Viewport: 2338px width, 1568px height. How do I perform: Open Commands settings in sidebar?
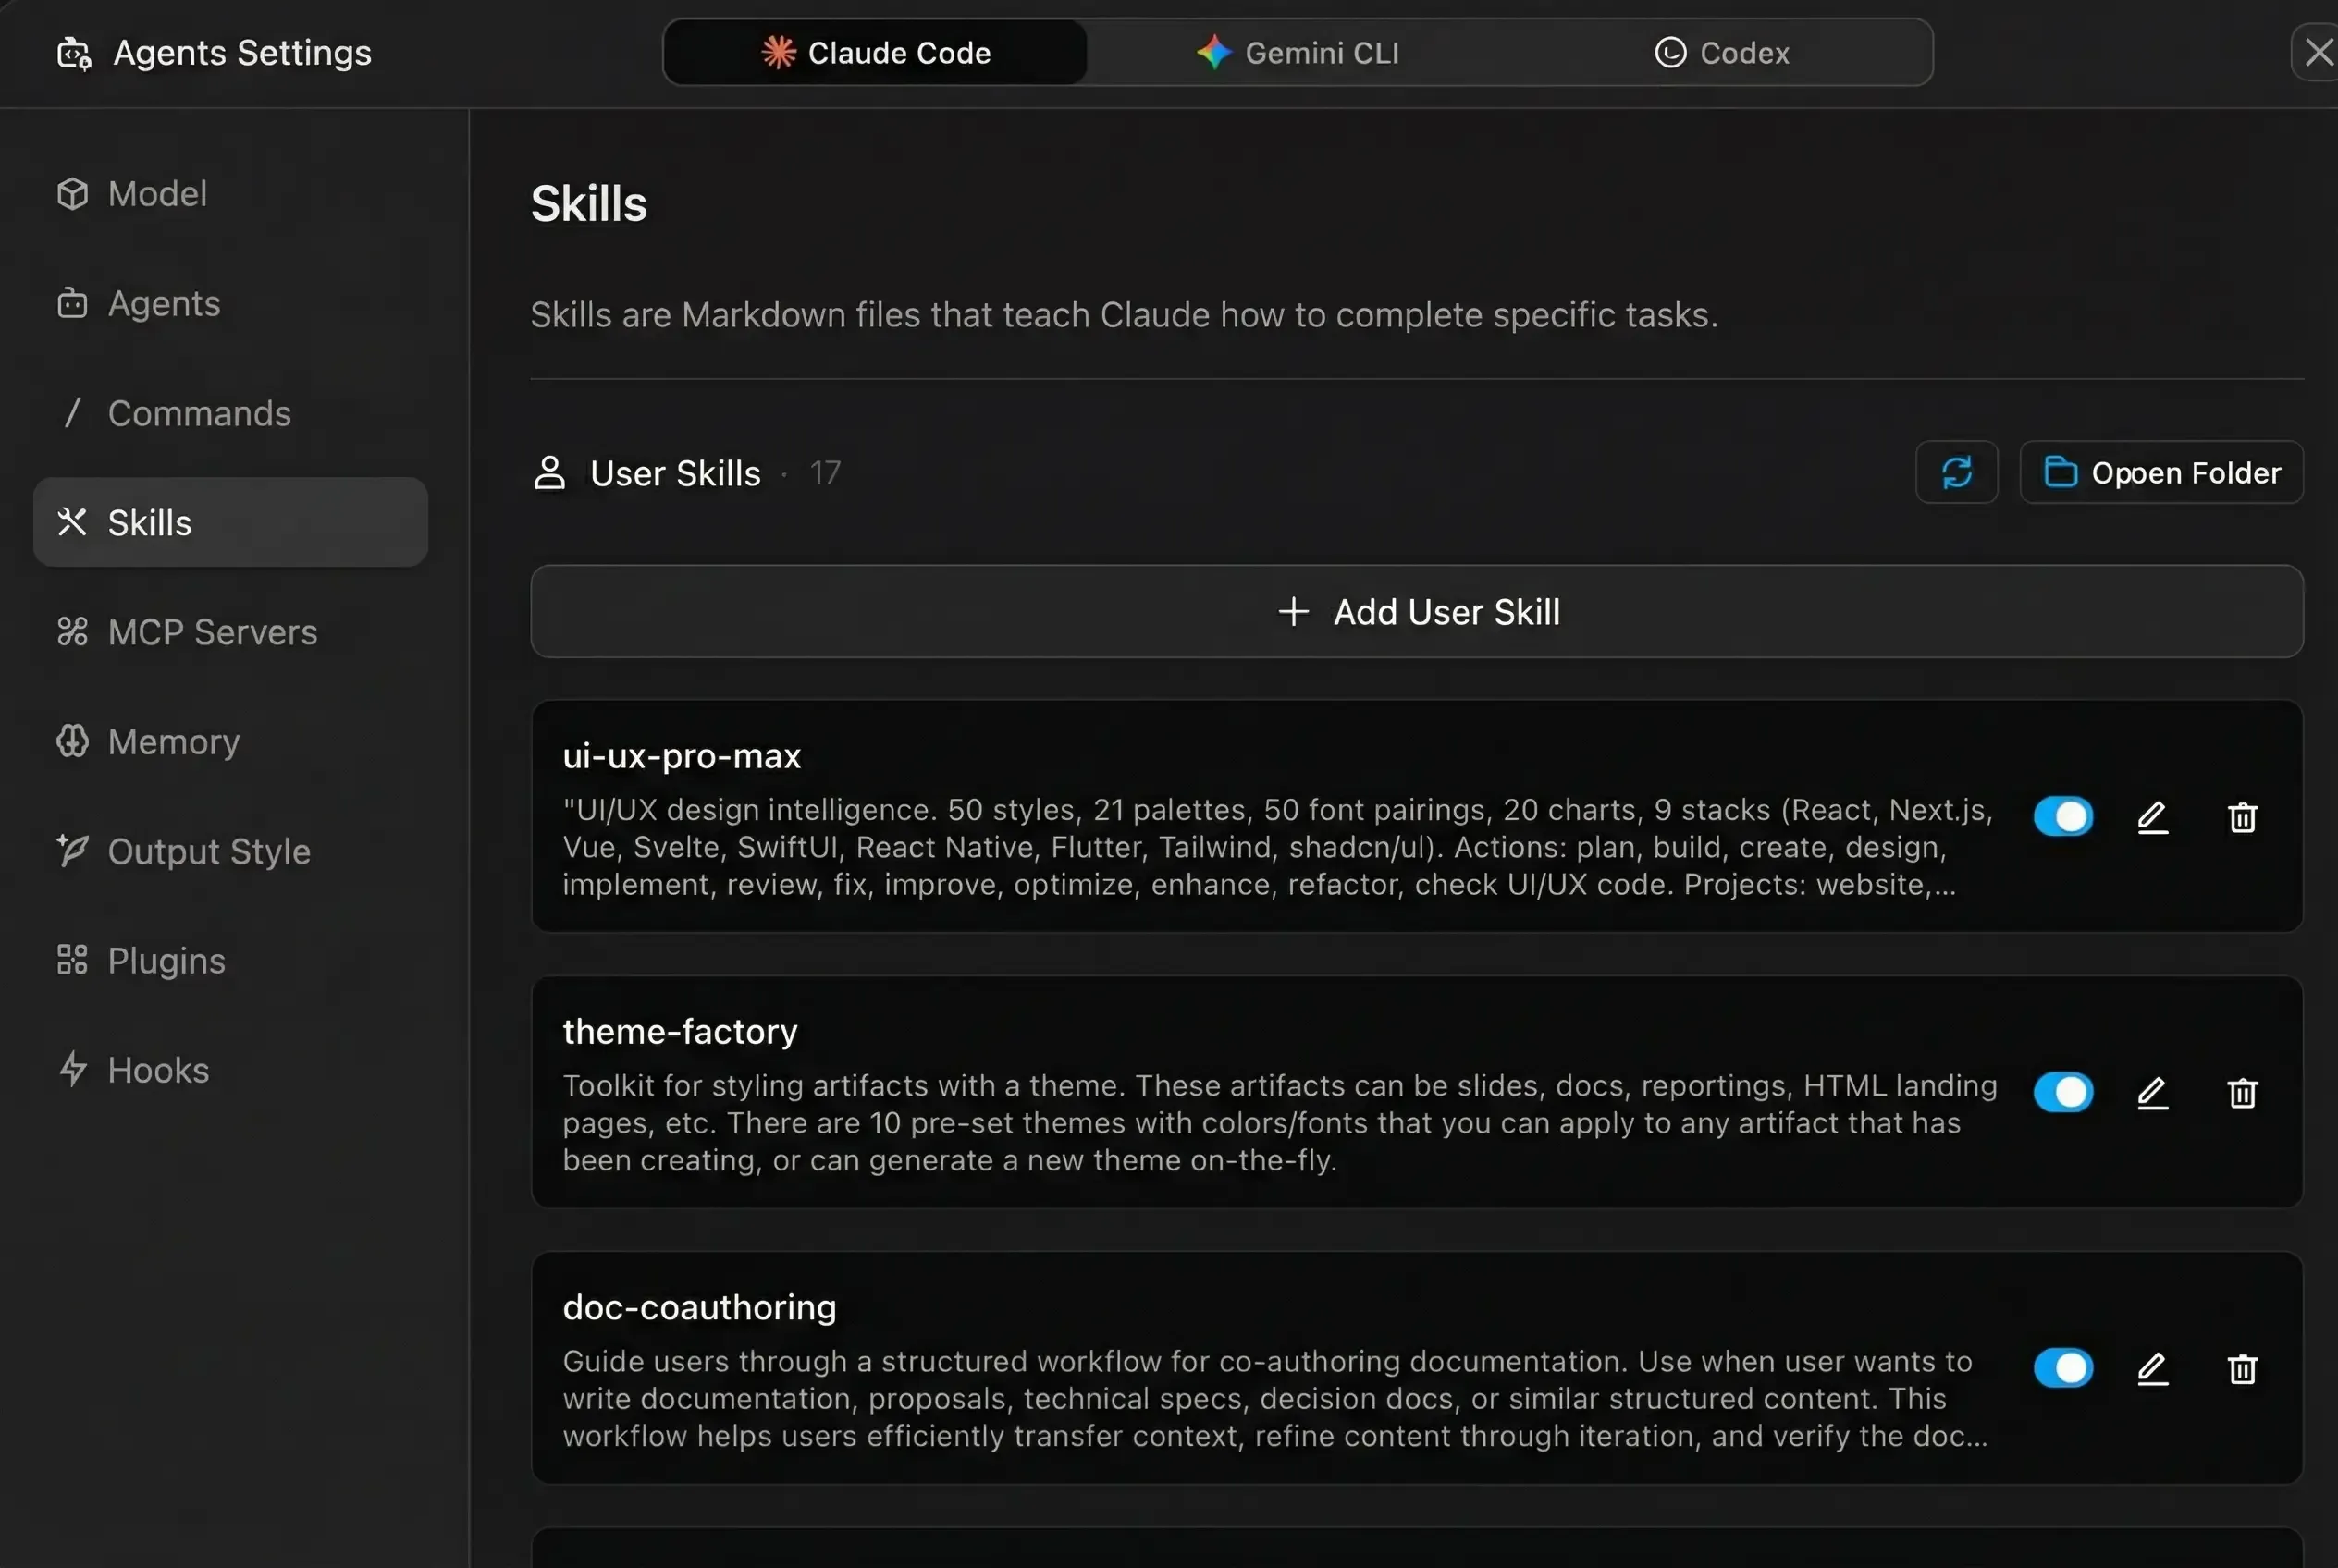pos(199,413)
